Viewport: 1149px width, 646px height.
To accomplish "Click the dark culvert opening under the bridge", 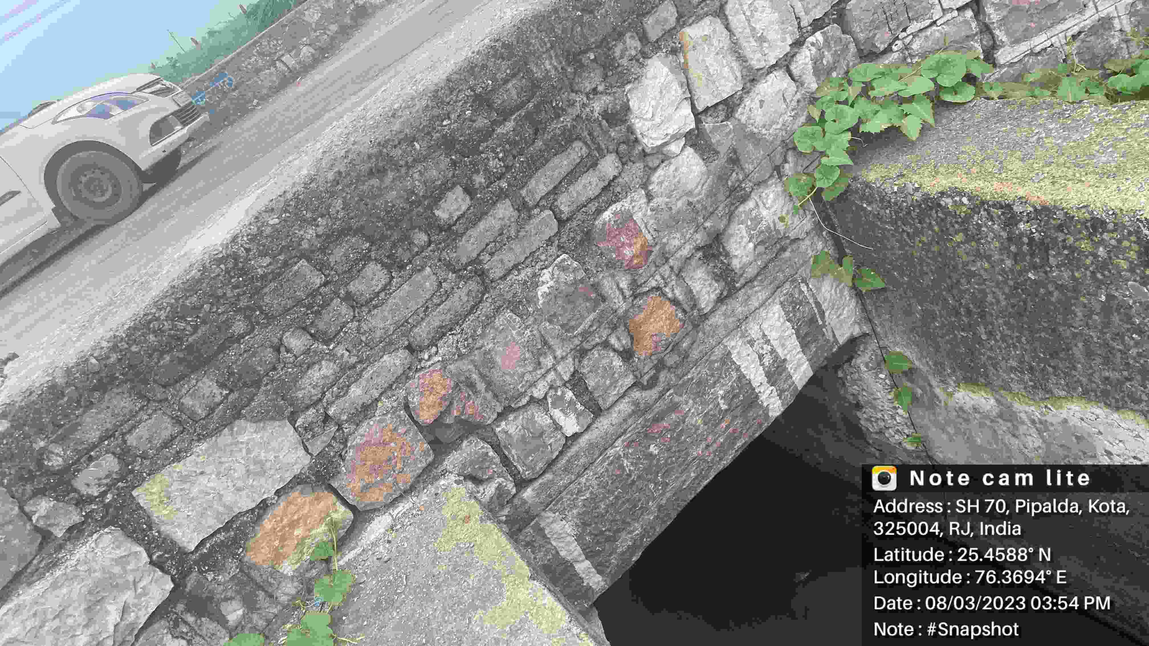I will [x=736, y=535].
